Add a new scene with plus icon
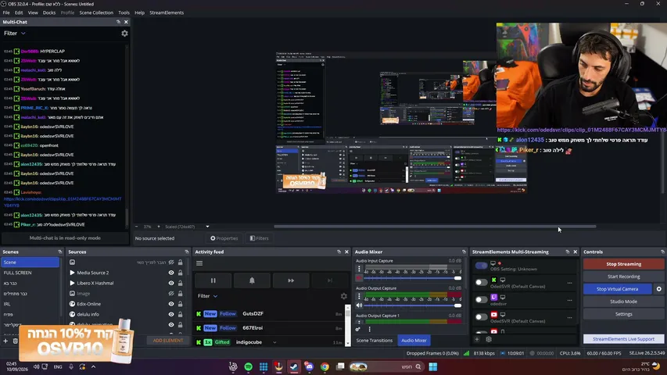The image size is (667, 375). [5, 341]
